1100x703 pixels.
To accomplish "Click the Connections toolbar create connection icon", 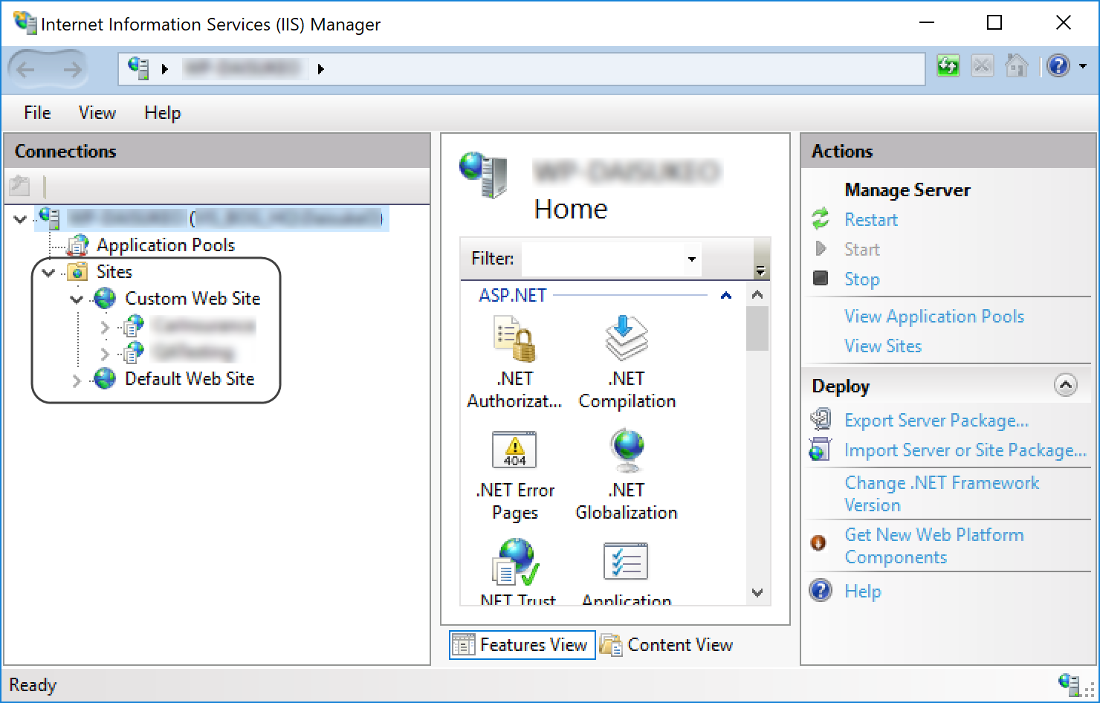I will 20,185.
